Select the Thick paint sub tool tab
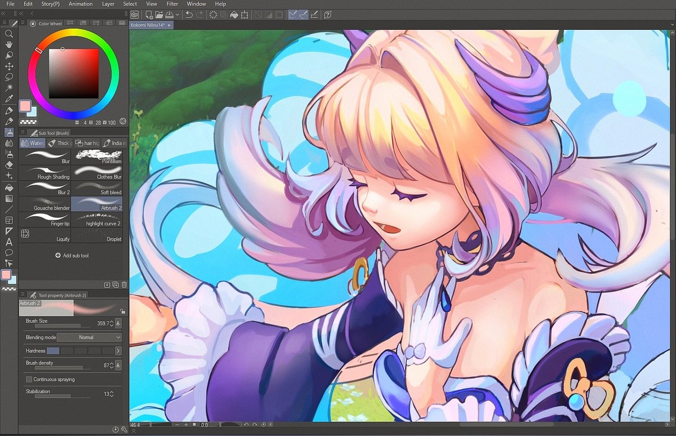676x436 pixels. 59,143
